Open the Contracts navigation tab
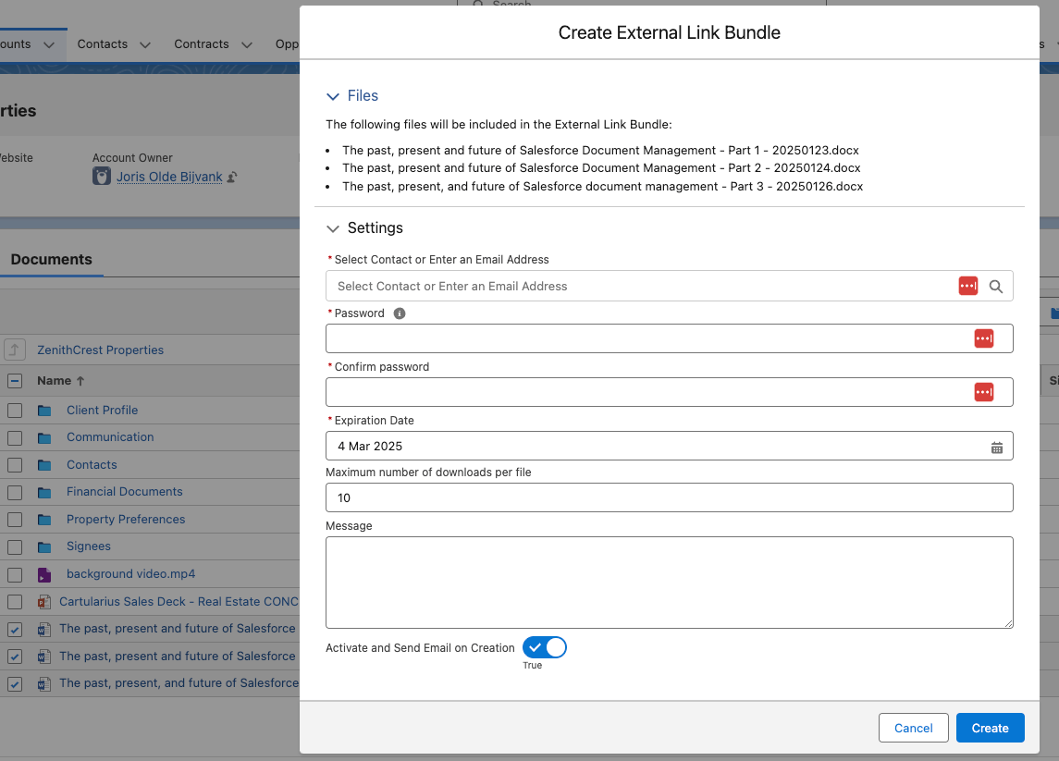 (201, 44)
